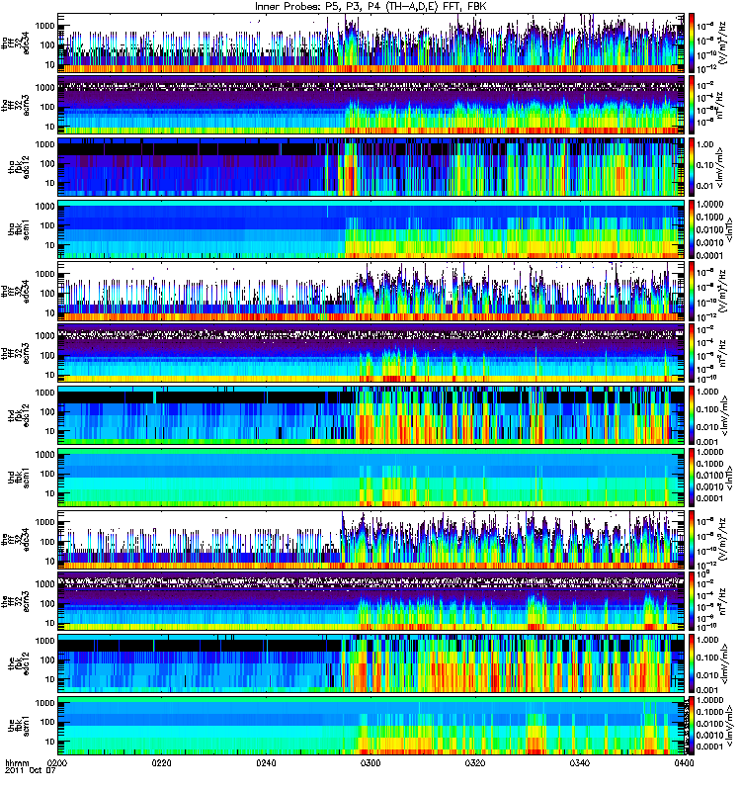741x791 pixels.
Task: Click the 'the fff 32 scm3' y-axis label
Action: coord(15,601)
